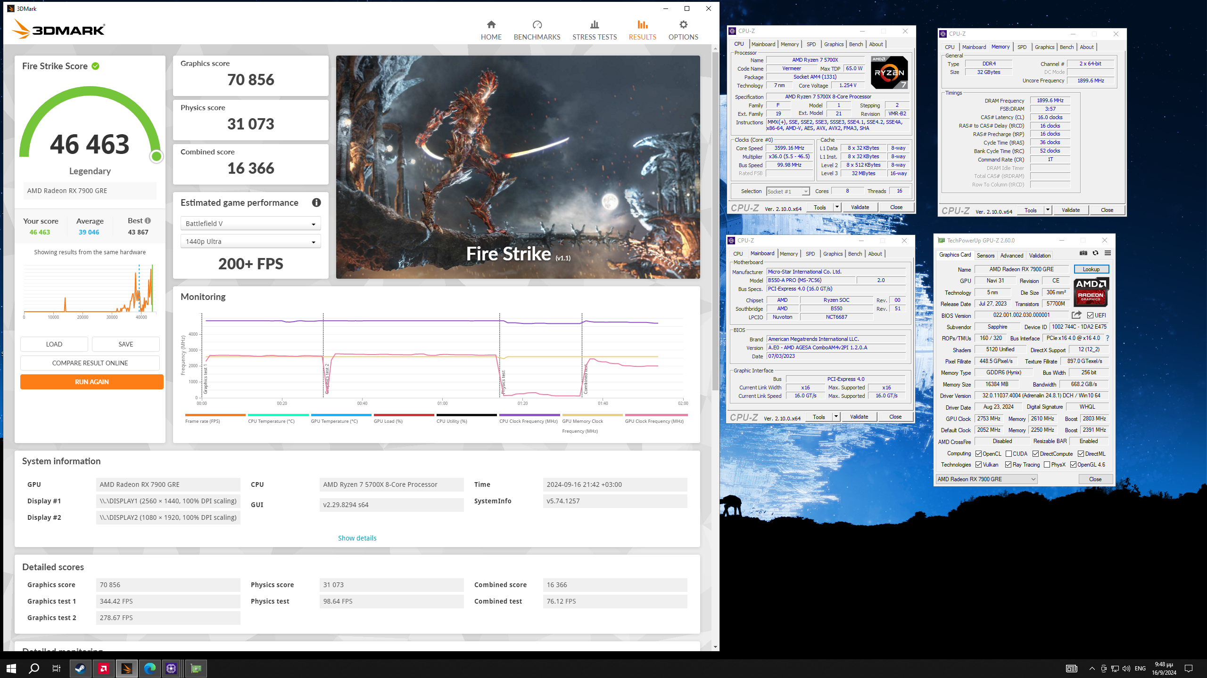1207x678 pixels.
Task: Open the HOME section in 3DMark
Action: coord(491,30)
